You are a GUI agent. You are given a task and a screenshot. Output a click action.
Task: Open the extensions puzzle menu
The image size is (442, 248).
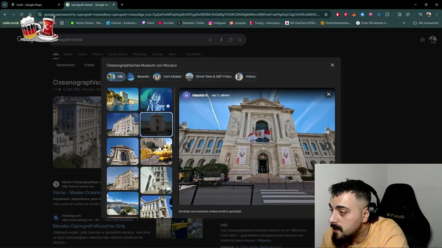pyautogui.click(x=387, y=14)
